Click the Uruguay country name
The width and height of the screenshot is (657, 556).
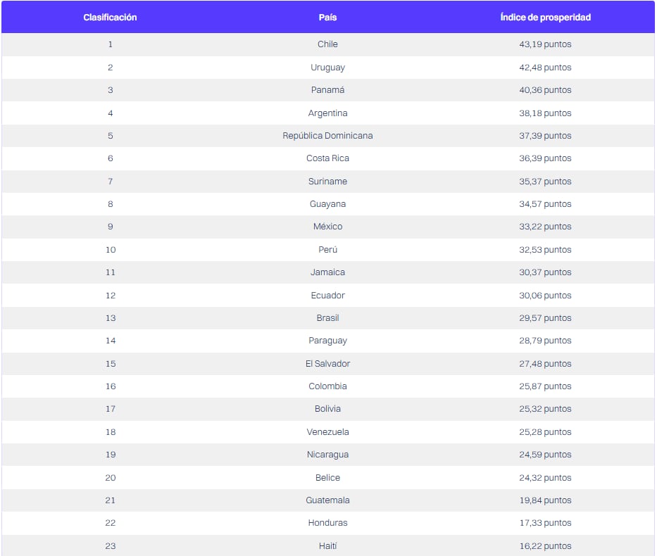pos(327,68)
